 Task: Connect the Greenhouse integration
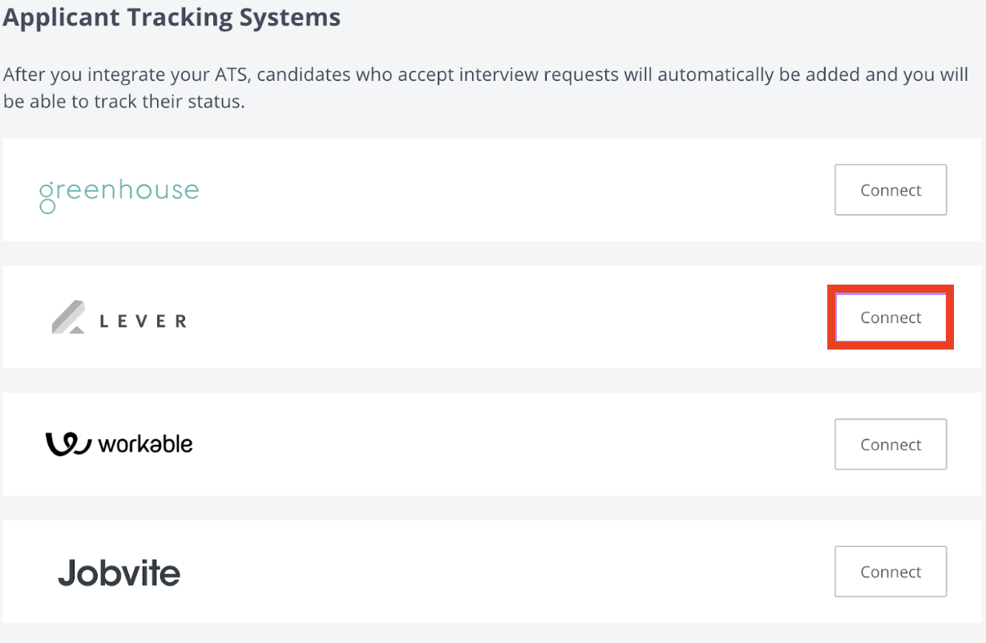click(891, 190)
